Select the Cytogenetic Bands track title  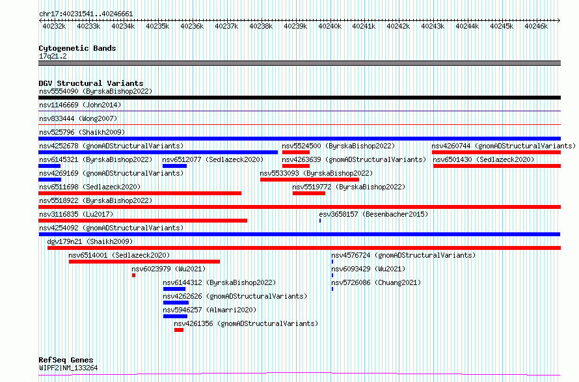click(x=77, y=48)
